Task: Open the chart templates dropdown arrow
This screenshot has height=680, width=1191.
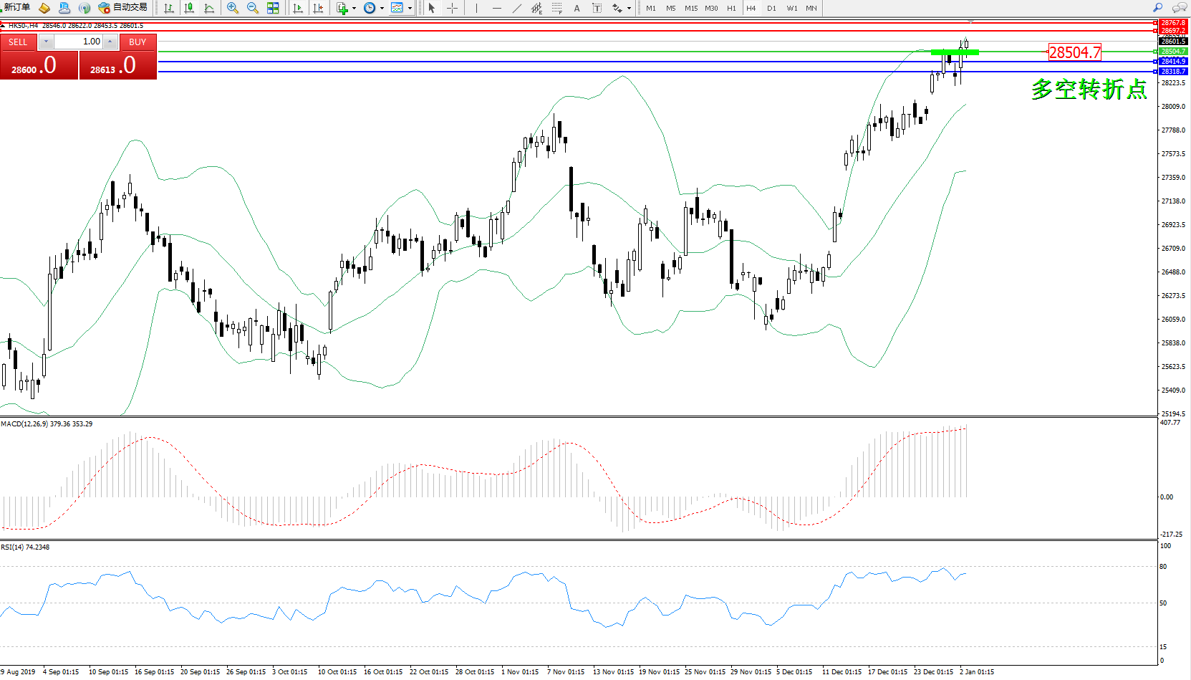Action: point(410,9)
